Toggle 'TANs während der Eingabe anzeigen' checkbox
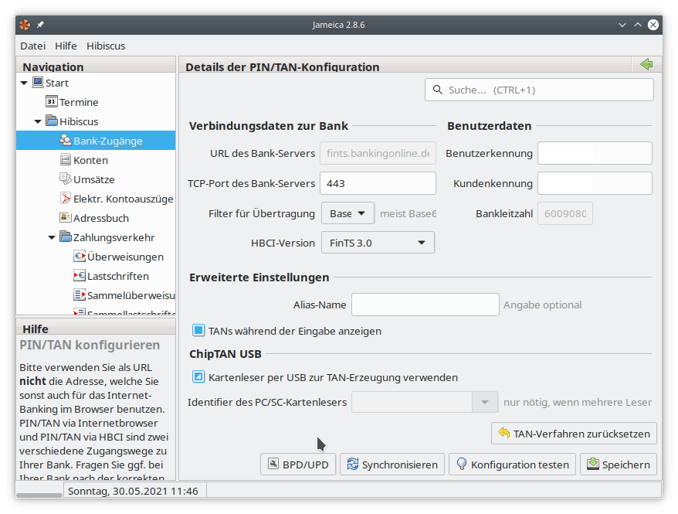Screen dimensions: 678x514 [x=198, y=331]
